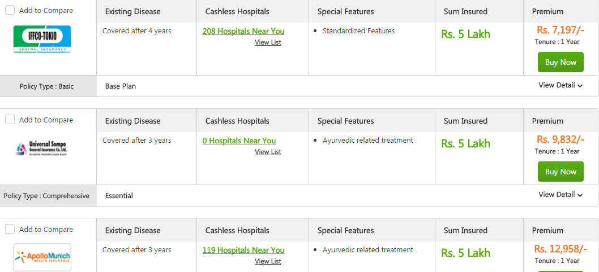The height and width of the screenshot is (272, 599).
Task: Tick Add to Compare for Apollo Munich plan
Action: pyautogui.click(x=10, y=229)
